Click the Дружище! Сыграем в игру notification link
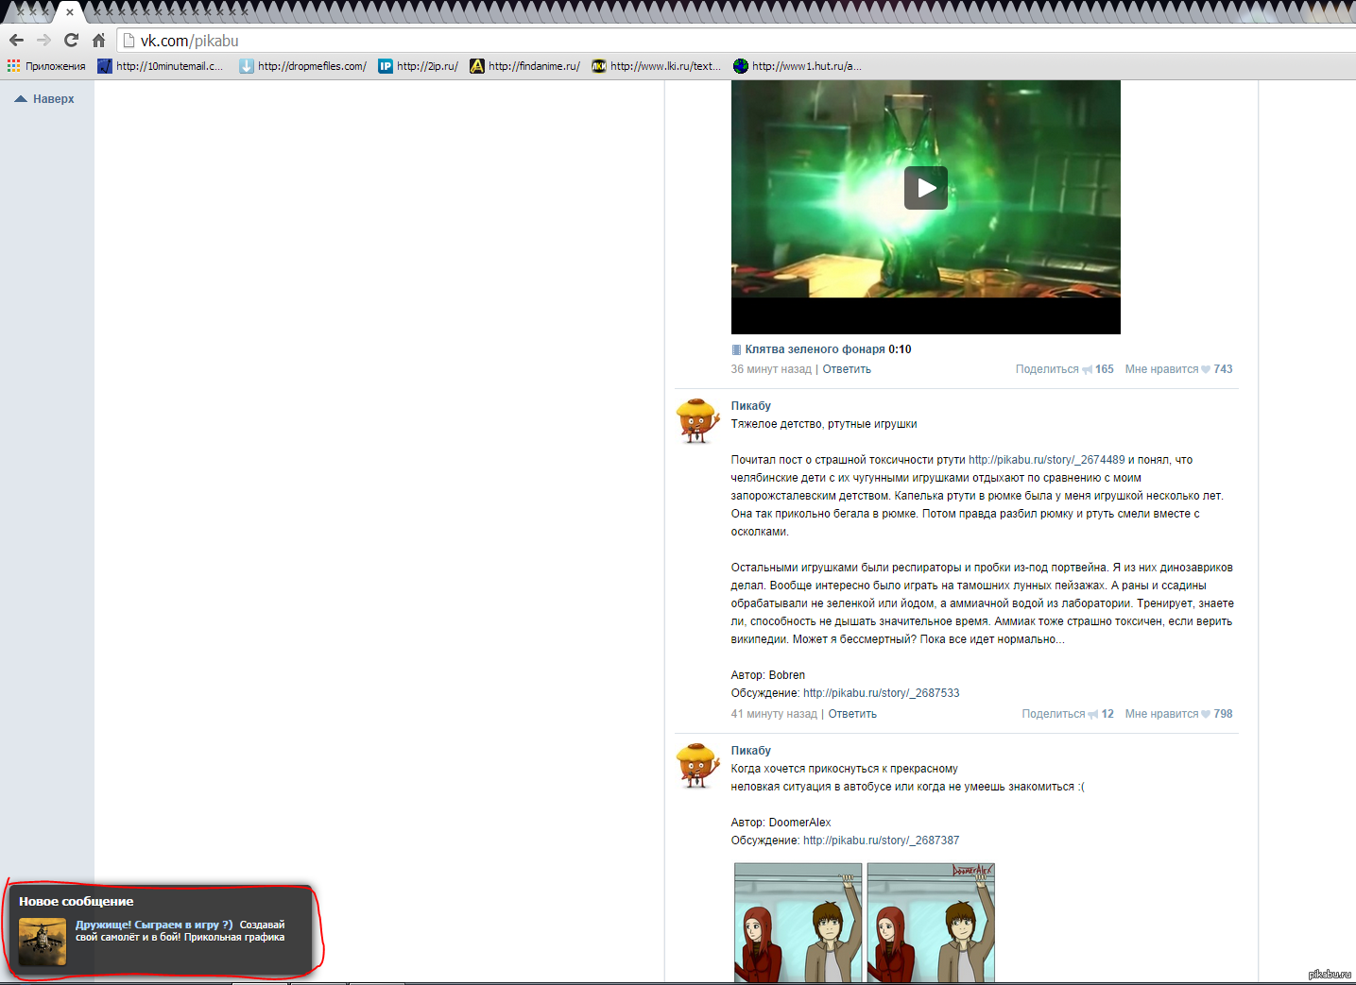The width and height of the screenshot is (1356, 985). tap(154, 925)
